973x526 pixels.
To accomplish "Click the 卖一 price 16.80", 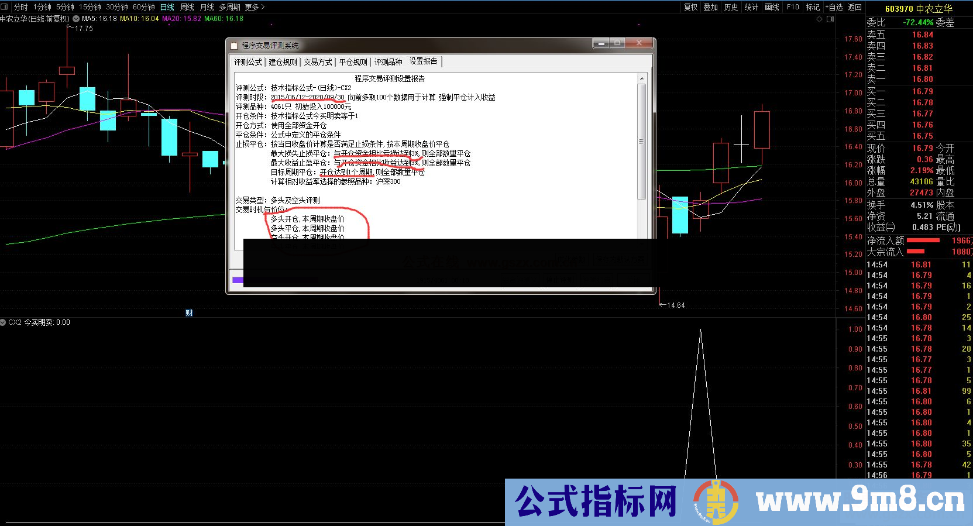I will (922, 79).
